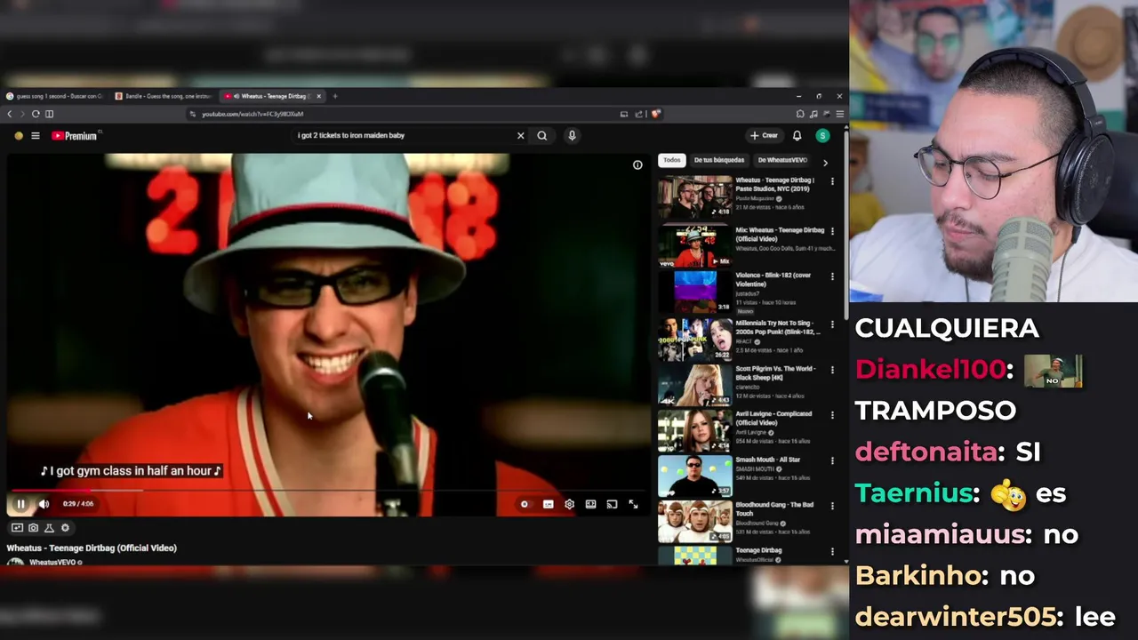The height and width of the screenshot is (640, 1138).
Task: Enter fullscreen mode in the player
Action: tap(633, 504)
